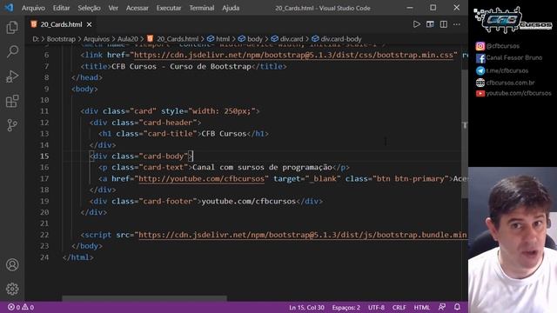Open the Accounts menu icon

click(12, 264)
